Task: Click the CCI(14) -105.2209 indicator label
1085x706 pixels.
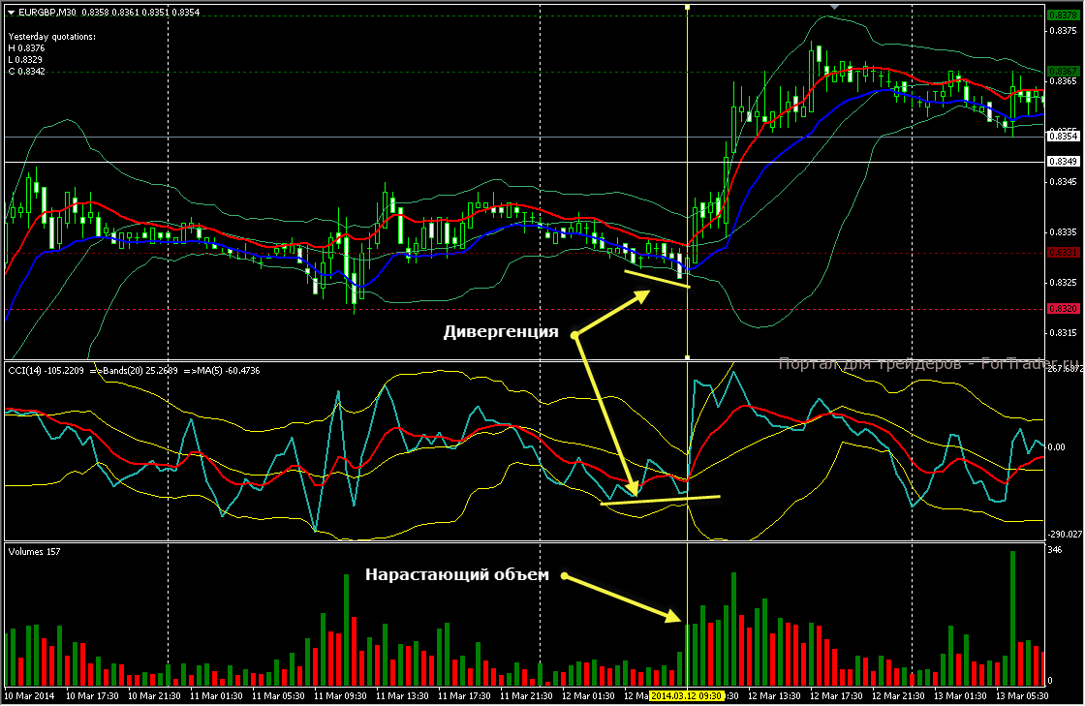Action: [46, 371]
